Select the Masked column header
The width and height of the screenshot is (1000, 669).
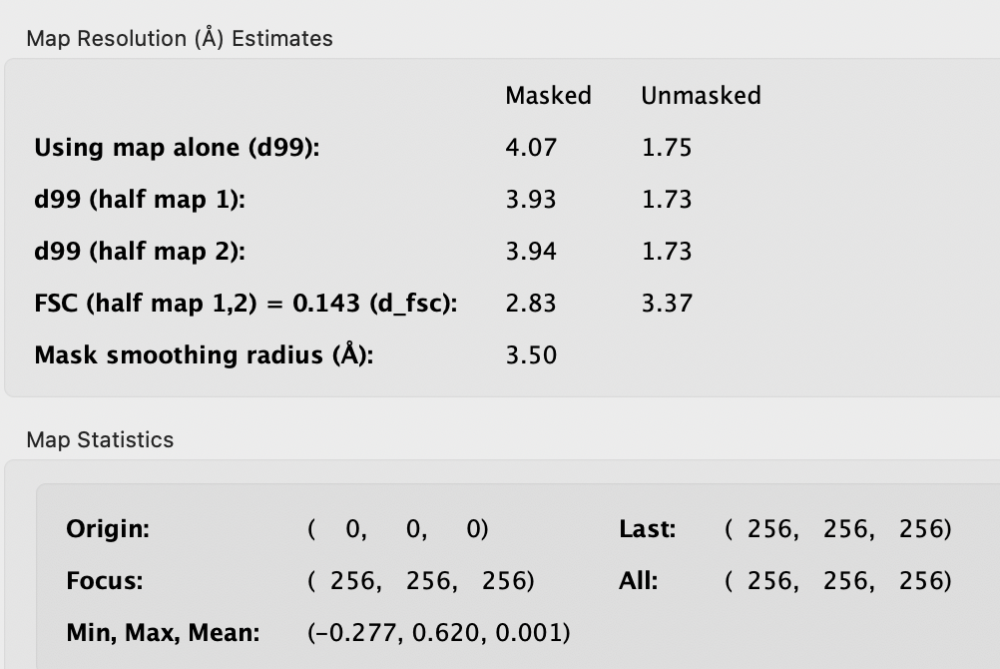548,96
